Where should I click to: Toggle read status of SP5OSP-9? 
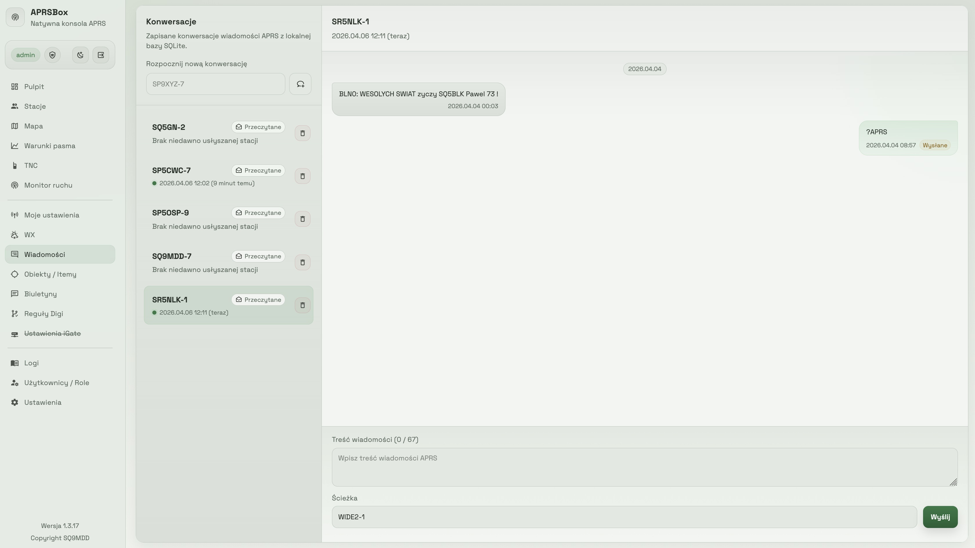258,213
